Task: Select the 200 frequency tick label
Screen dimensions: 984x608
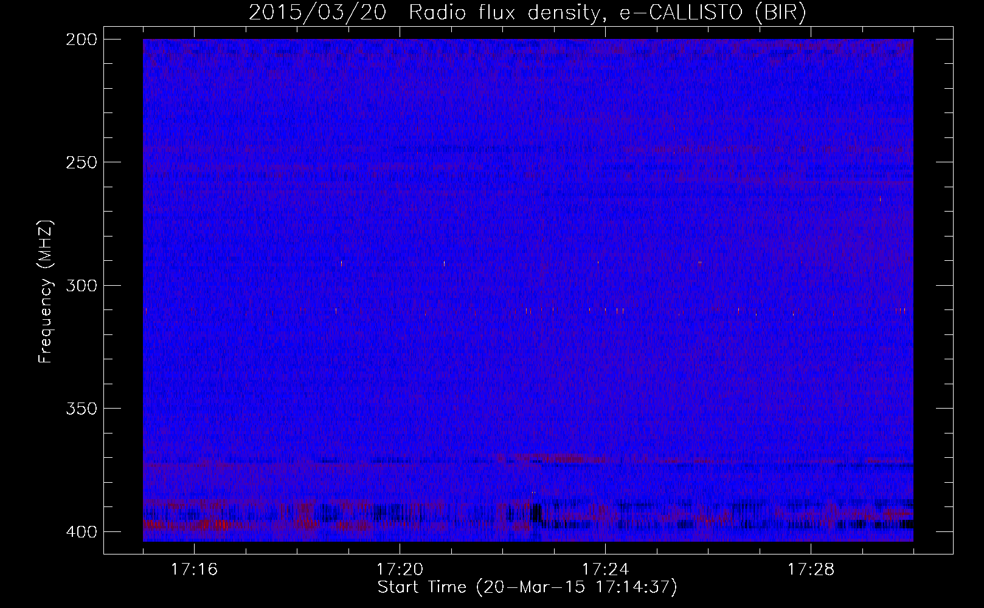Action: click(81, 40)
